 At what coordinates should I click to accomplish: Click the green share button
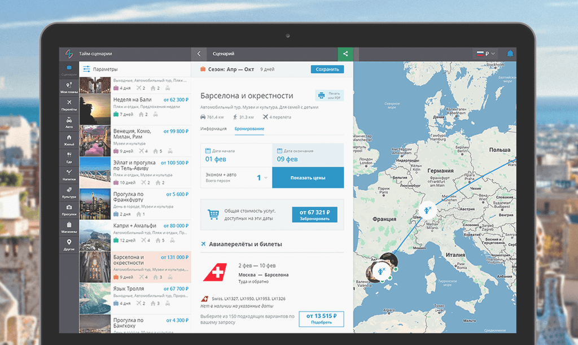(x=345, y=54)
